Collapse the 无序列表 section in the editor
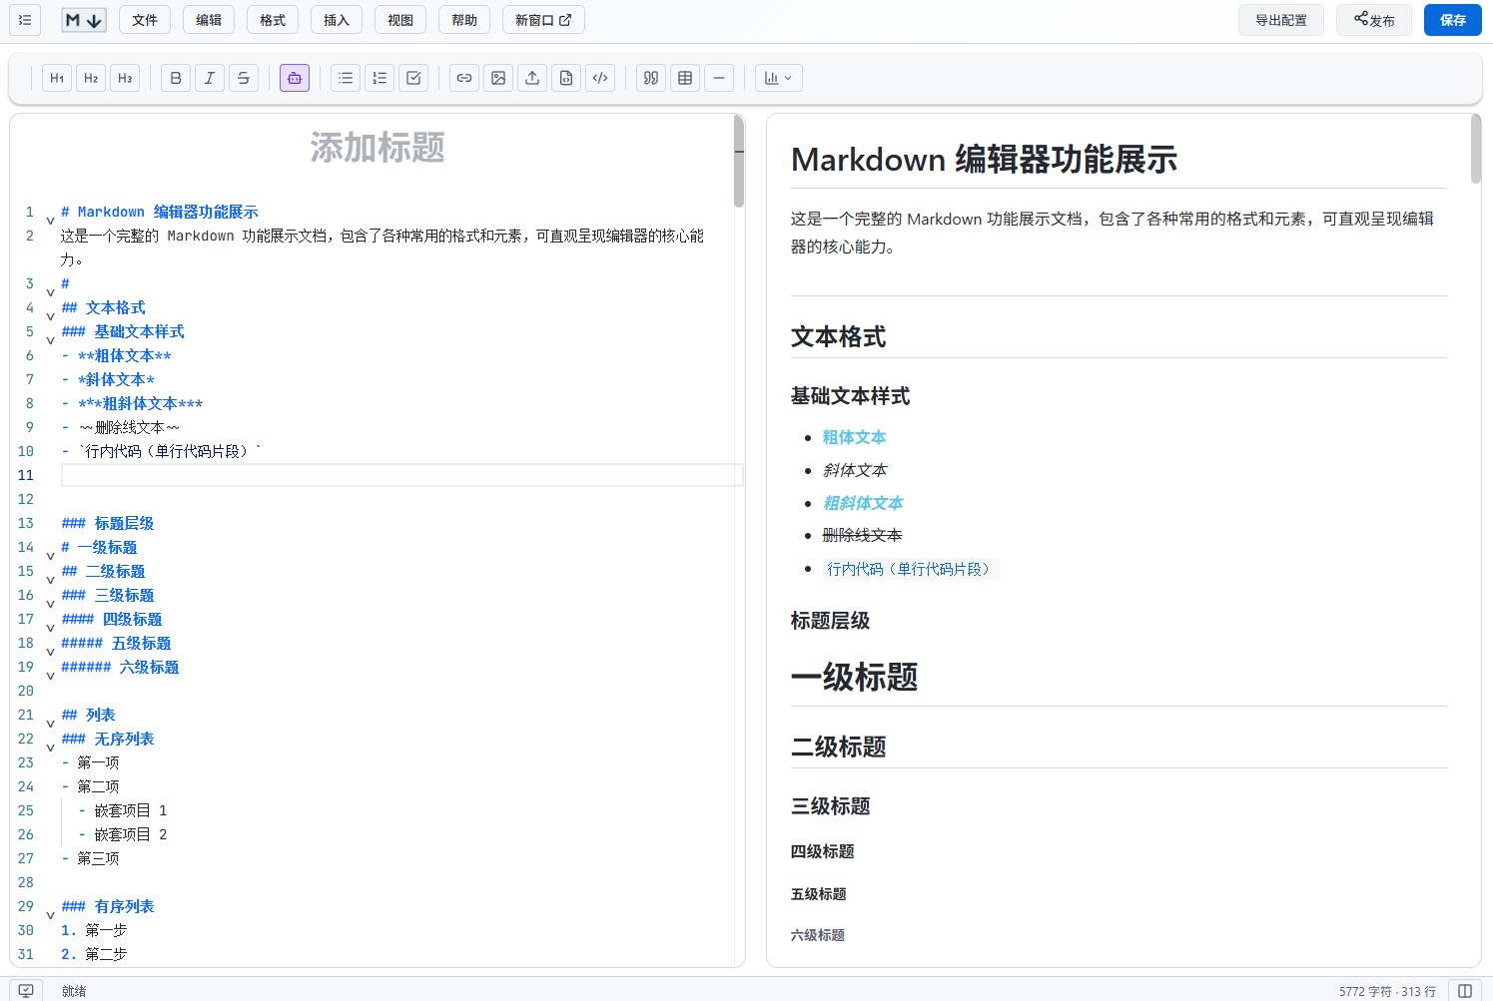Viewport: 1493px width, 1001px height. coord(50,748)
